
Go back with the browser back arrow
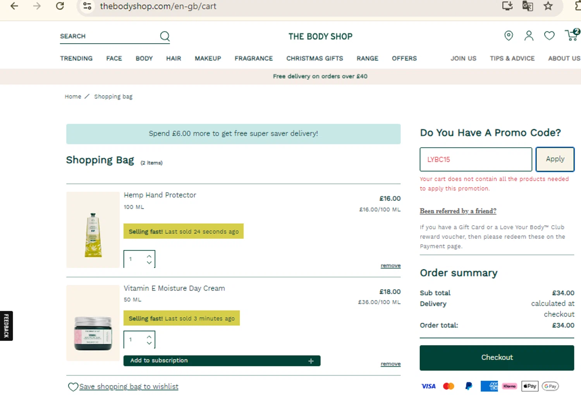14,6
